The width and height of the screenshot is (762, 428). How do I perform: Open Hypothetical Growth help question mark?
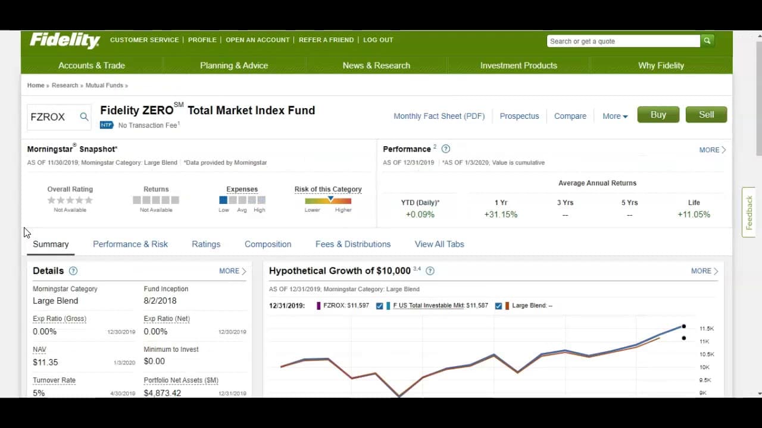430,271
